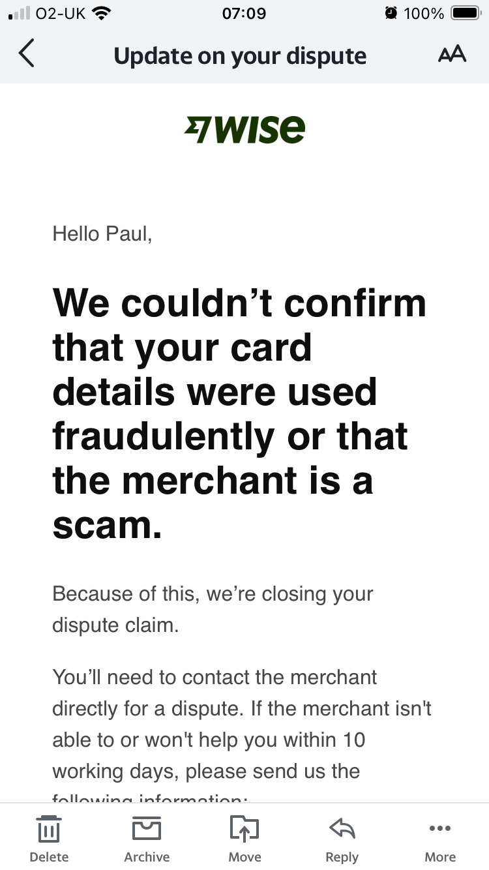This screenshot has height=870, width=489.
Task: Go back using the left chevron
Action: click(26, 54)
